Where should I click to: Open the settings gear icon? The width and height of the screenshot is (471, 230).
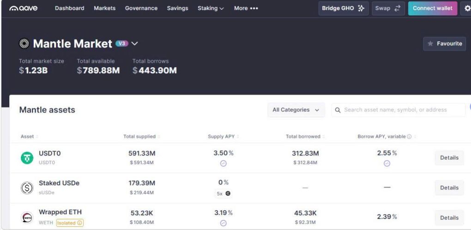[467, 8]
